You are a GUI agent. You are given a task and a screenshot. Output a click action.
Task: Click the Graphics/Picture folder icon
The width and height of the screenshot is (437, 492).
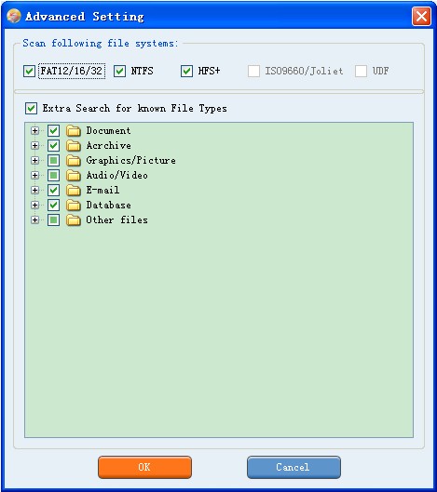(x=74, y=161)
